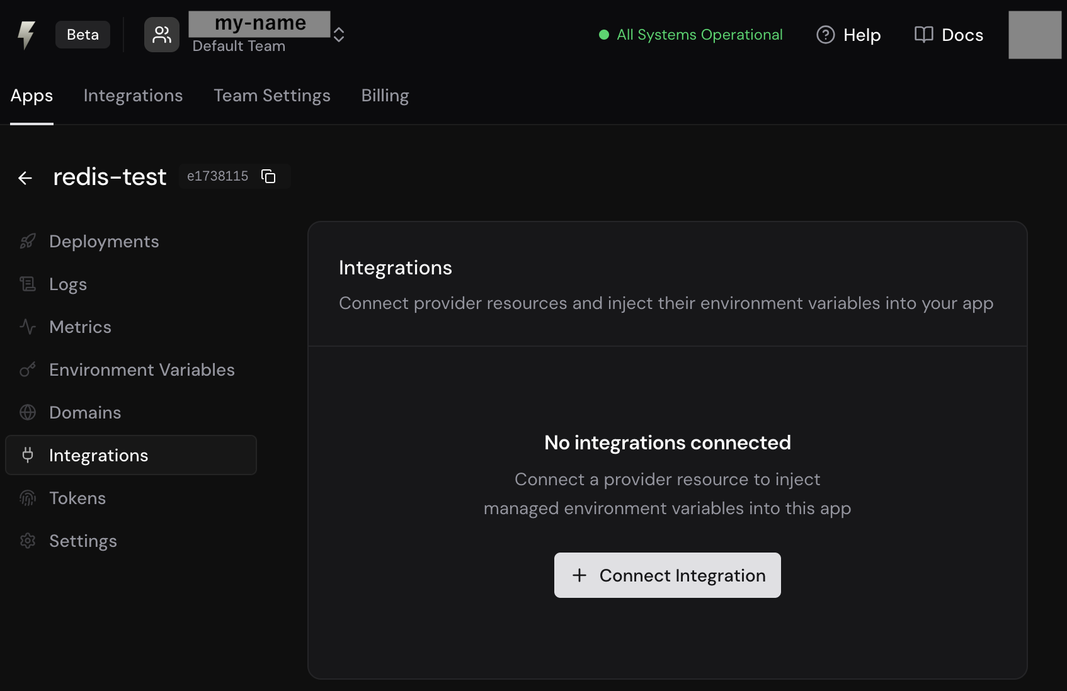The image size is (1067, 691).
Task: Click the my-name team label
Action: click(260, 24)
